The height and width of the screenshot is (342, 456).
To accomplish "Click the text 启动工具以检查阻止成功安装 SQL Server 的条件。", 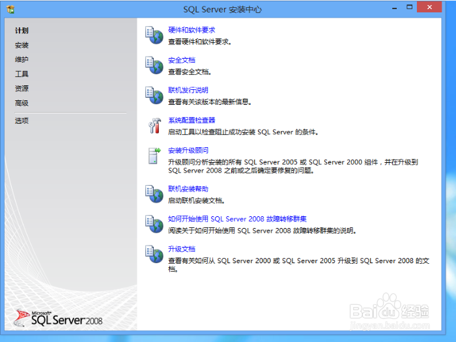I will tap(244, 132).
